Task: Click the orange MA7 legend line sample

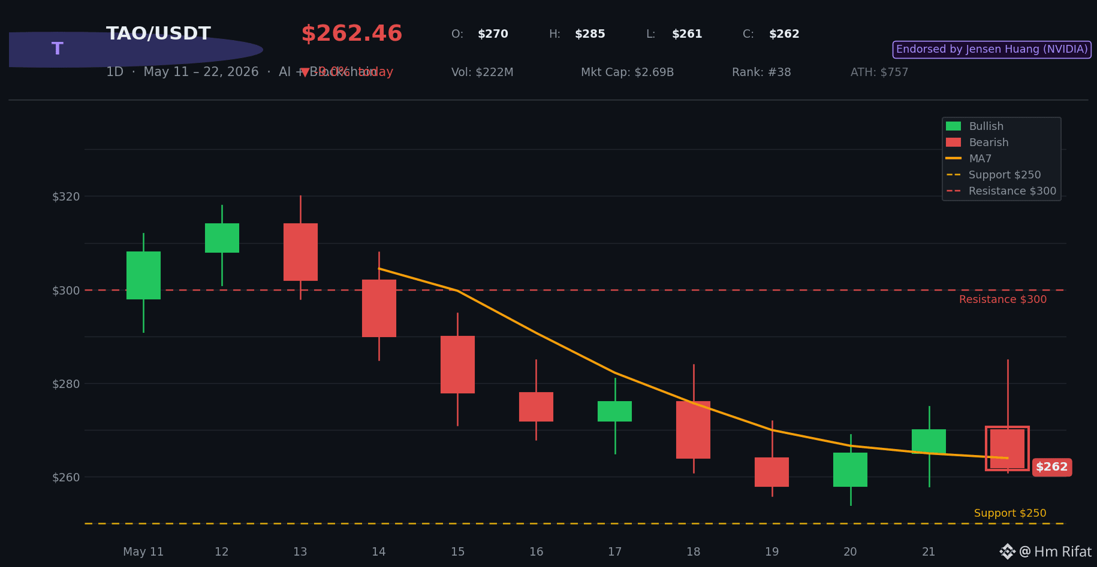Action: click(x=953, y=159)
